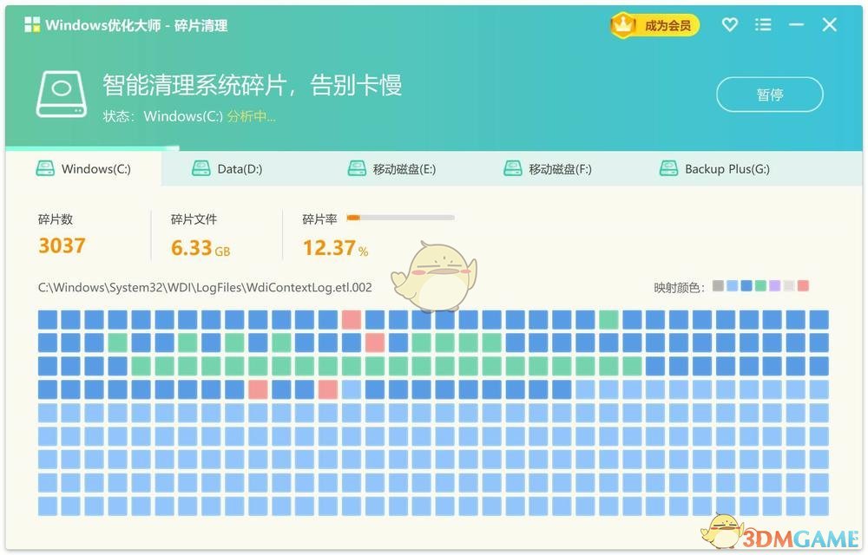Select the red swatch in 映射颜色 legend
This screenshot has height=555, width=868.
coord(803,285)
